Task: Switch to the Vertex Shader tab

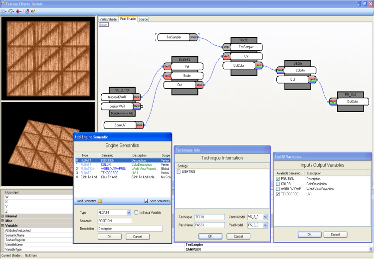Action: (x=108, y=19)
